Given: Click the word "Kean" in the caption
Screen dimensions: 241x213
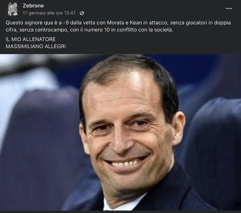Looking at the screenshot, I should [x=136, y=23].
